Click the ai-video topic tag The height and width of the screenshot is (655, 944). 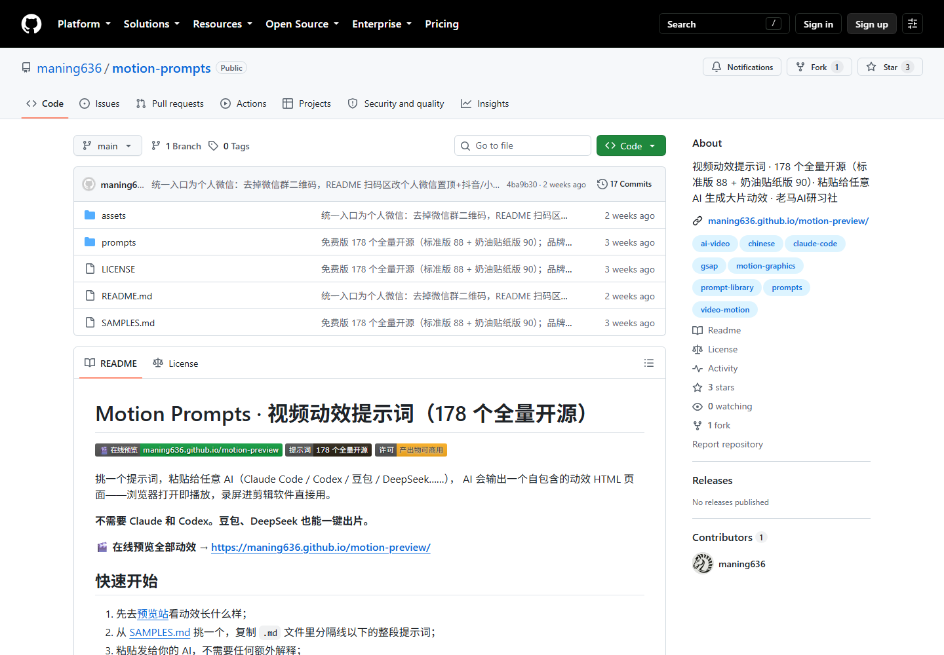(715, 244)
